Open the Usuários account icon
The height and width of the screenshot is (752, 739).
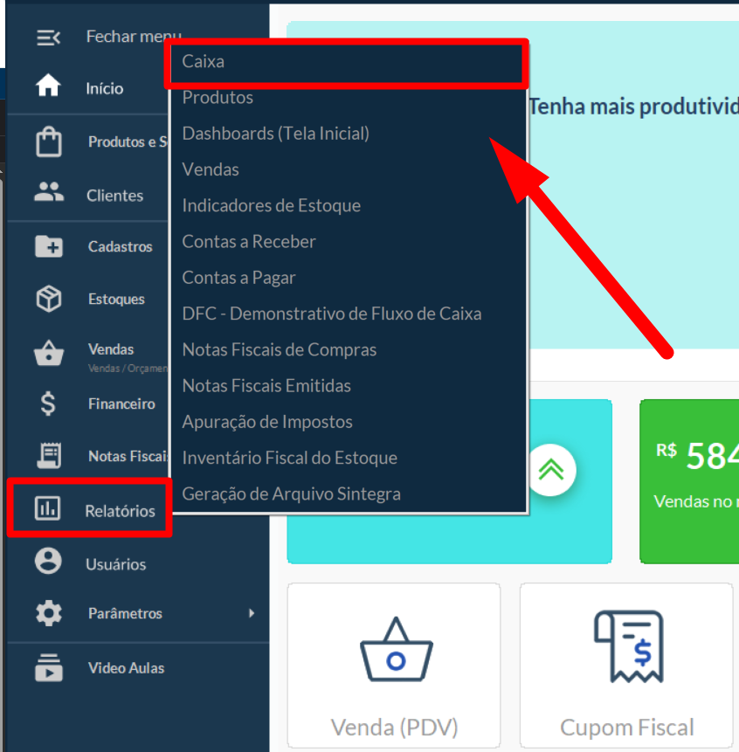[48, 562]
